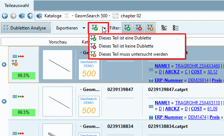Click the DEM26914 ERP number link

point(198,80)
